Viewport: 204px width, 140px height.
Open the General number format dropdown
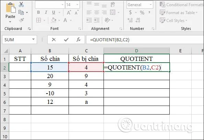(151, 5)
